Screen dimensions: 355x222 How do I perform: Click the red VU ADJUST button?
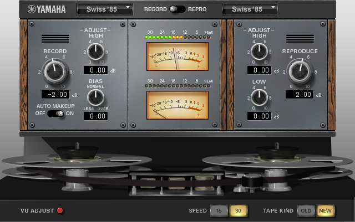(x=60, y=210)
